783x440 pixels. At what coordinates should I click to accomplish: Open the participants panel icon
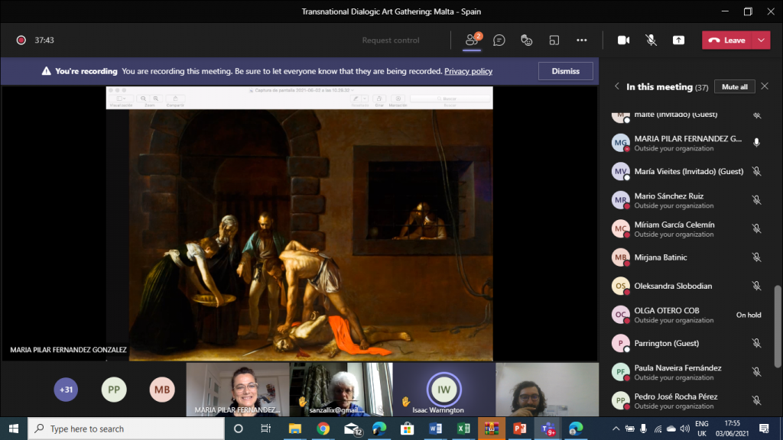tap(473, 40)
